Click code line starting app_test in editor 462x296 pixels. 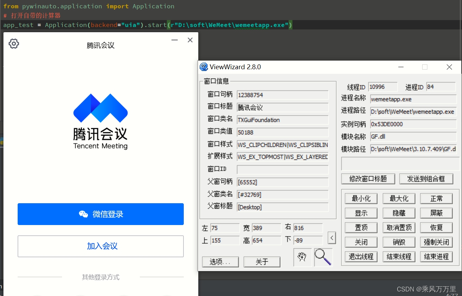[x=148, y=25]
